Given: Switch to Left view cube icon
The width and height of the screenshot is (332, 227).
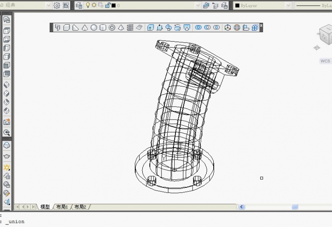Looking at the screenshot, I should [7, 48].
